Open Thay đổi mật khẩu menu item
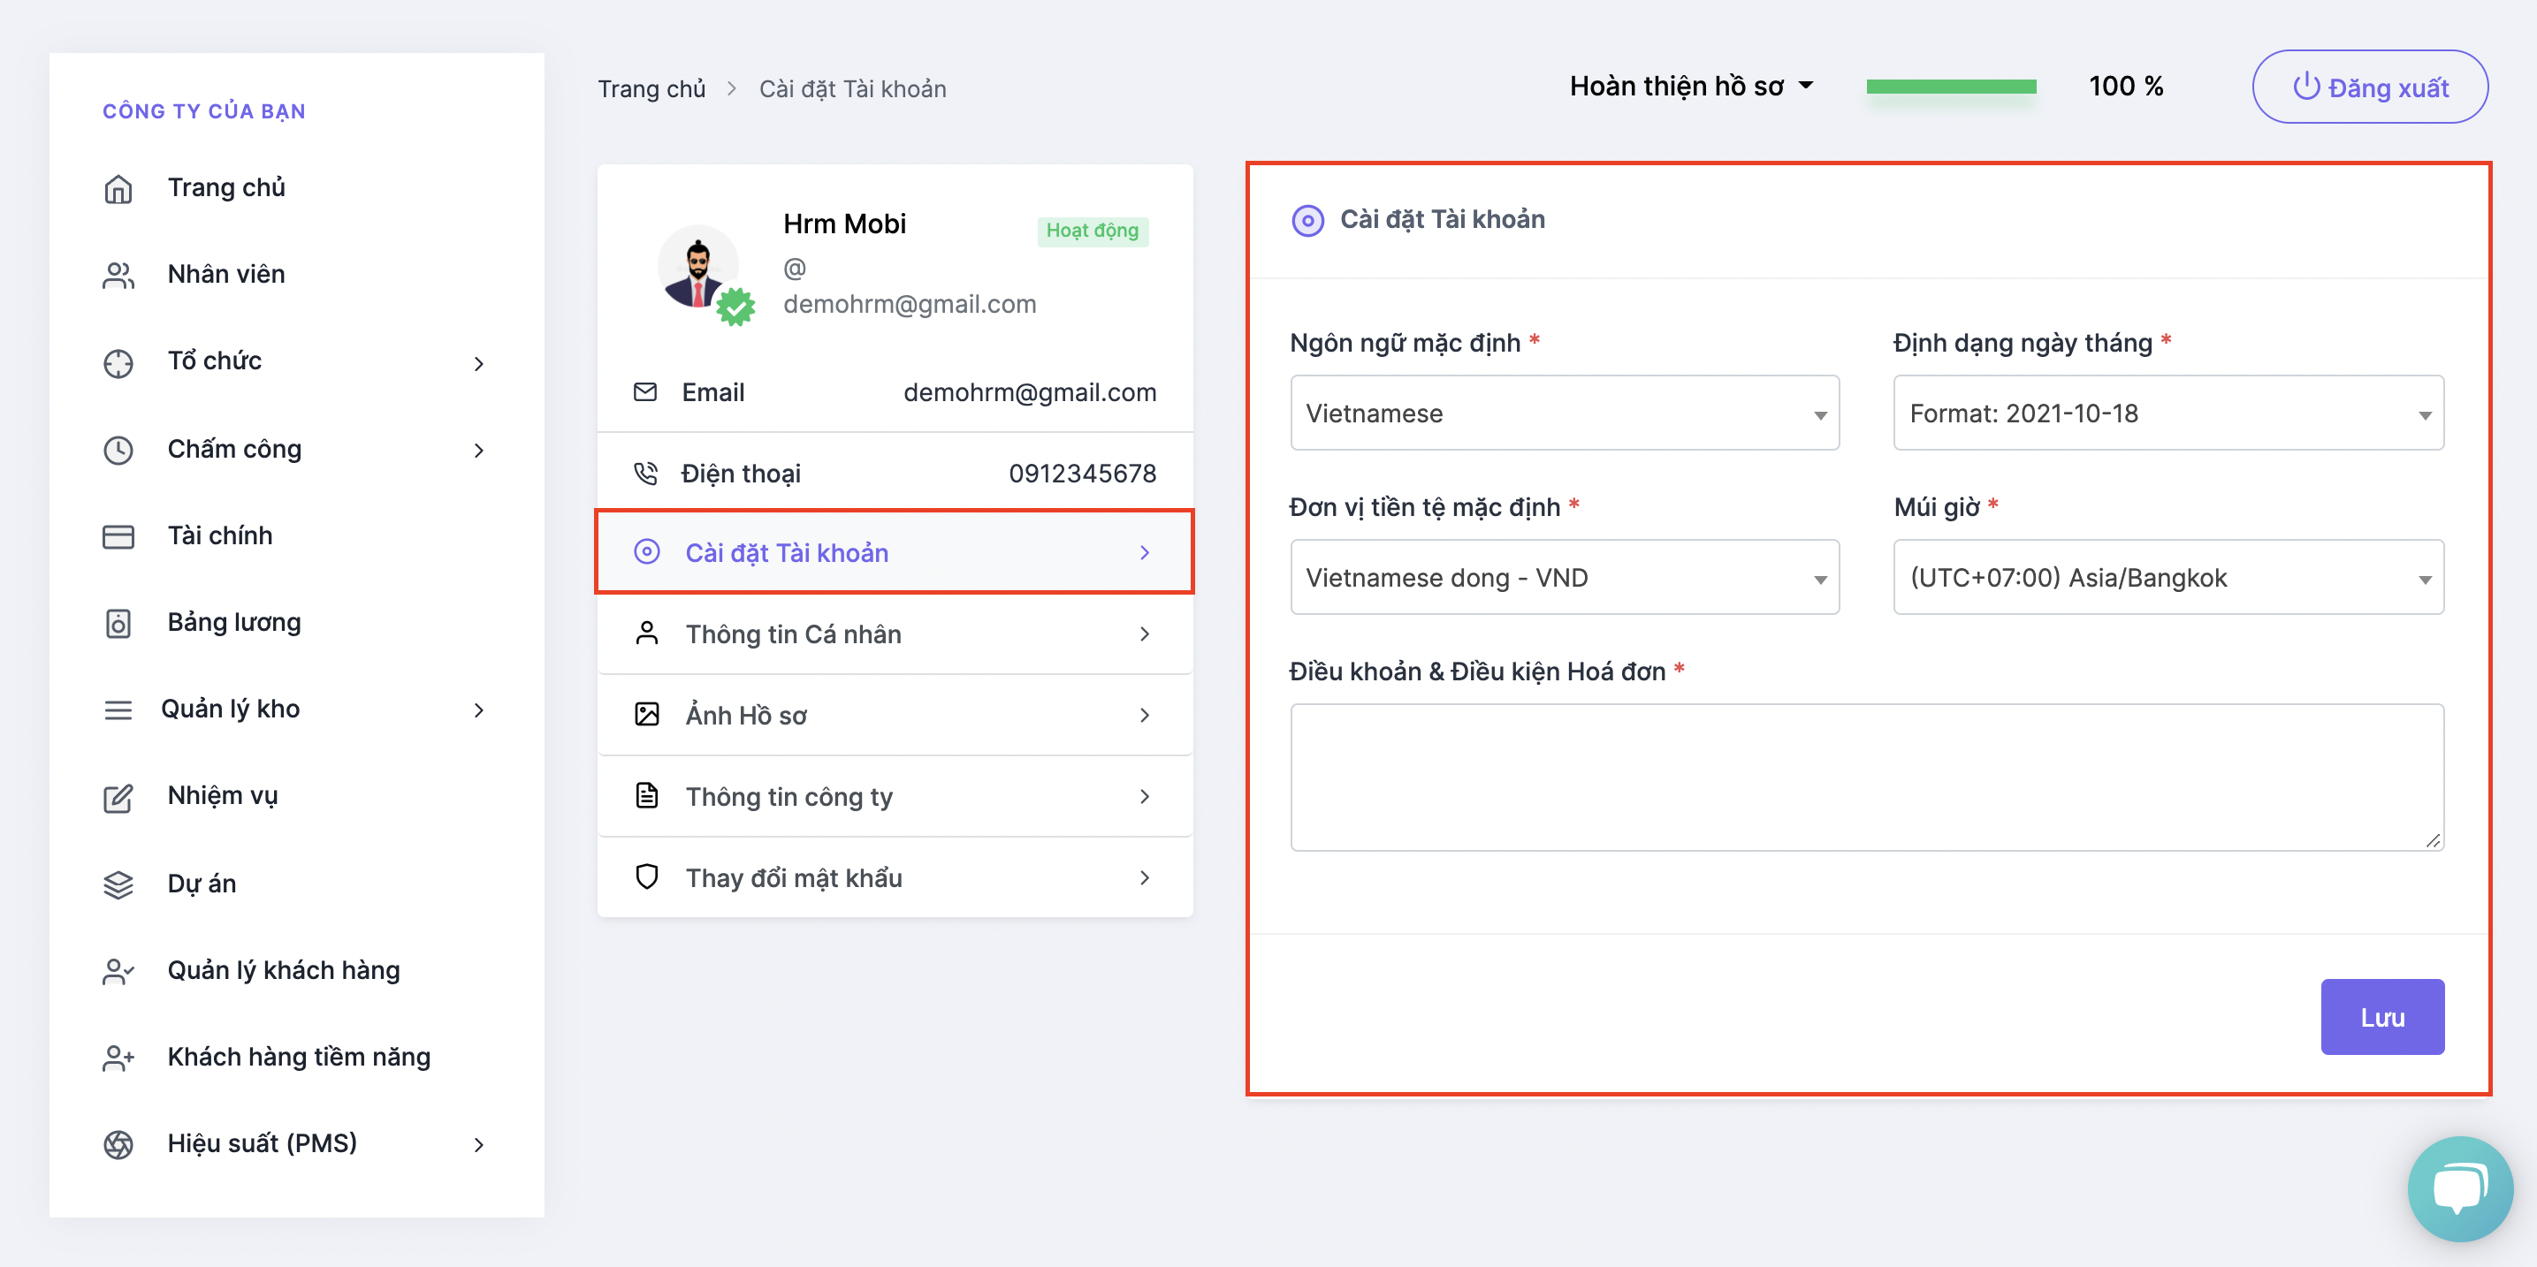This screenshot has width=2537, height=1267. [x=895, y=876]
